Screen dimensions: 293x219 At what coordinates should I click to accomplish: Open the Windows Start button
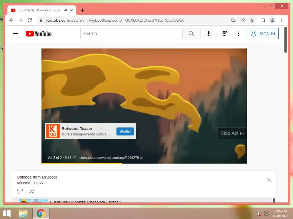(7, 213)
